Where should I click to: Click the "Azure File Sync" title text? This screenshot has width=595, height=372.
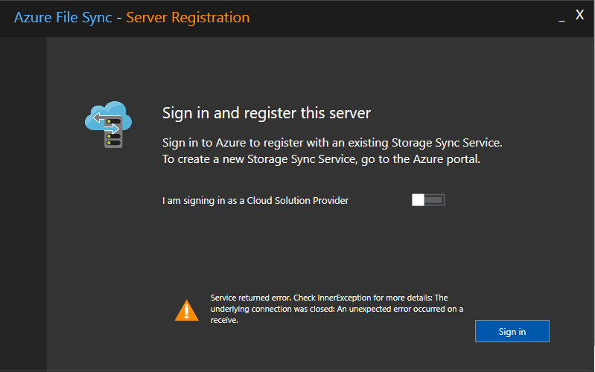pyautogui.click(x=63, y=17)
